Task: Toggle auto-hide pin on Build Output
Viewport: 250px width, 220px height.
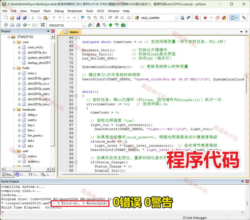Action: (242, 181)
